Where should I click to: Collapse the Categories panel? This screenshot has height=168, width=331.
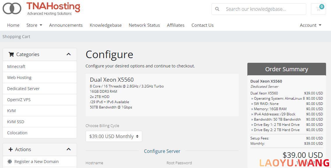(68, 54)
